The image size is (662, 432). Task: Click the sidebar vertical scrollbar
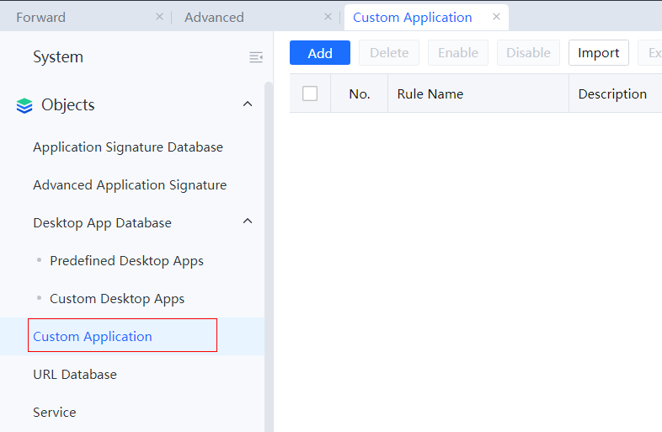click(x=269, y=253)
